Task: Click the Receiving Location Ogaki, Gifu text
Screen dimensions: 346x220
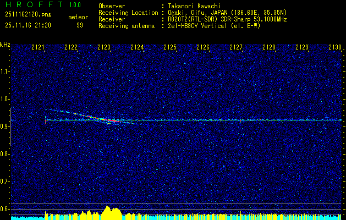Action: pyautogui.click(x=227, y=13)
